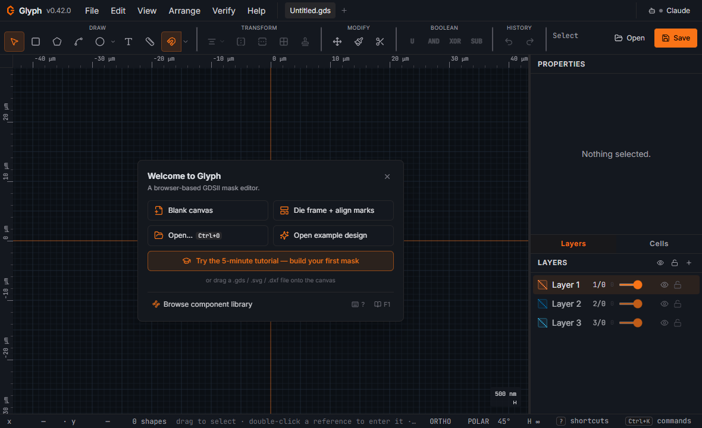This screenshot has height=428, width=702.
Task: Select the rectangle draw tool
Action: pyautogui.click(x=36, y=42)
